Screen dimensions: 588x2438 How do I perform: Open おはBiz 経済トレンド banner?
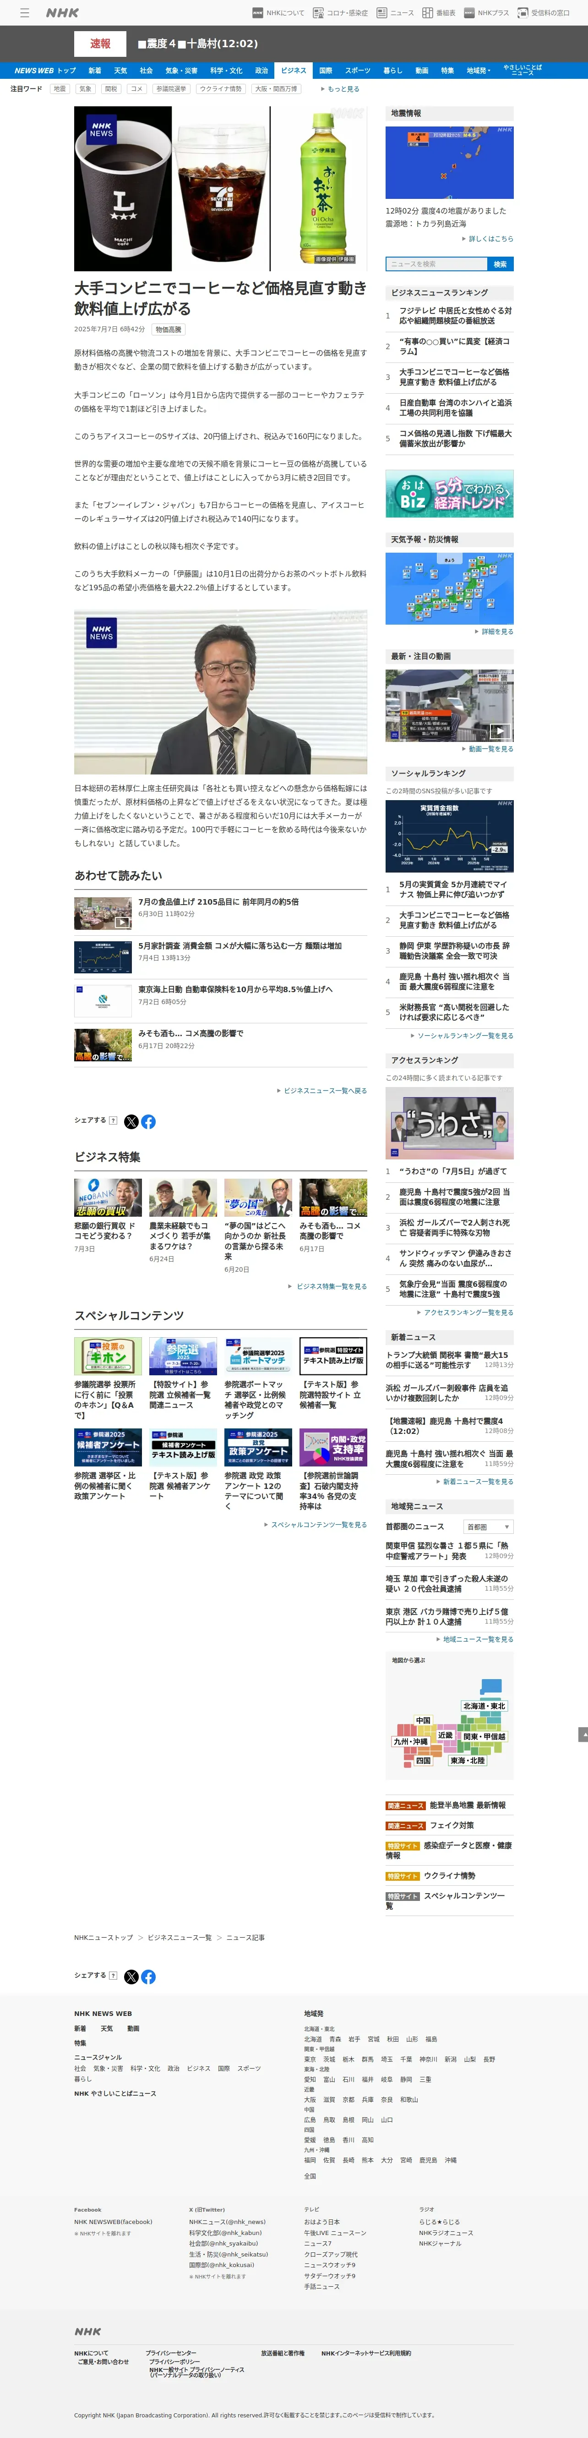coord(449,494)
